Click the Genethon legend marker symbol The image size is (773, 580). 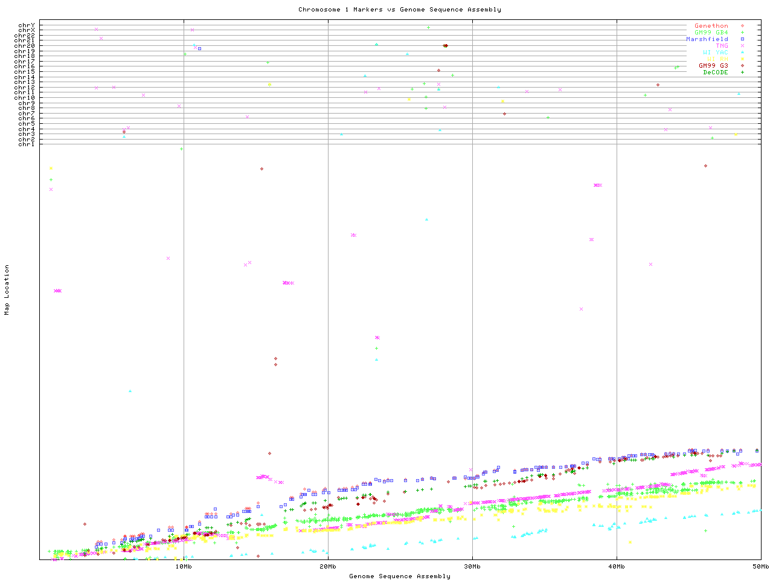[x=742, y=26]
